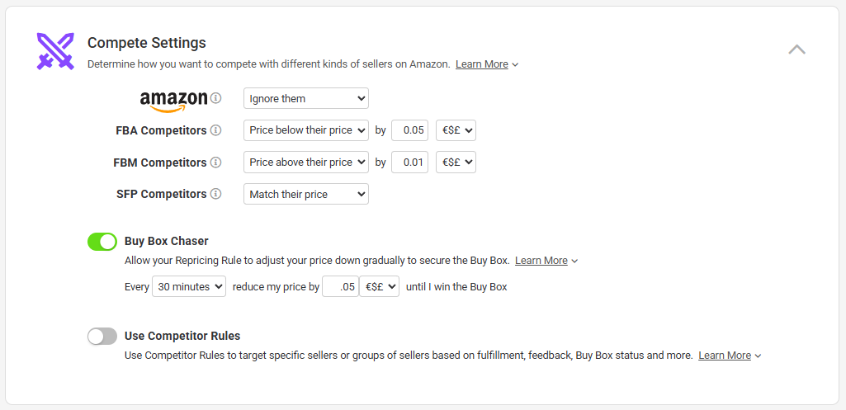Open the '30 minutes' interval dropdown
Screen dimensions: 846x410
[189, 287]
